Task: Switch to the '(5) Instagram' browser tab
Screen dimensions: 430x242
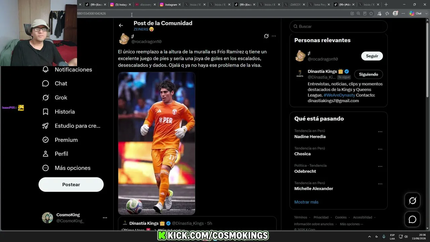Action: (x=121, y=5)
